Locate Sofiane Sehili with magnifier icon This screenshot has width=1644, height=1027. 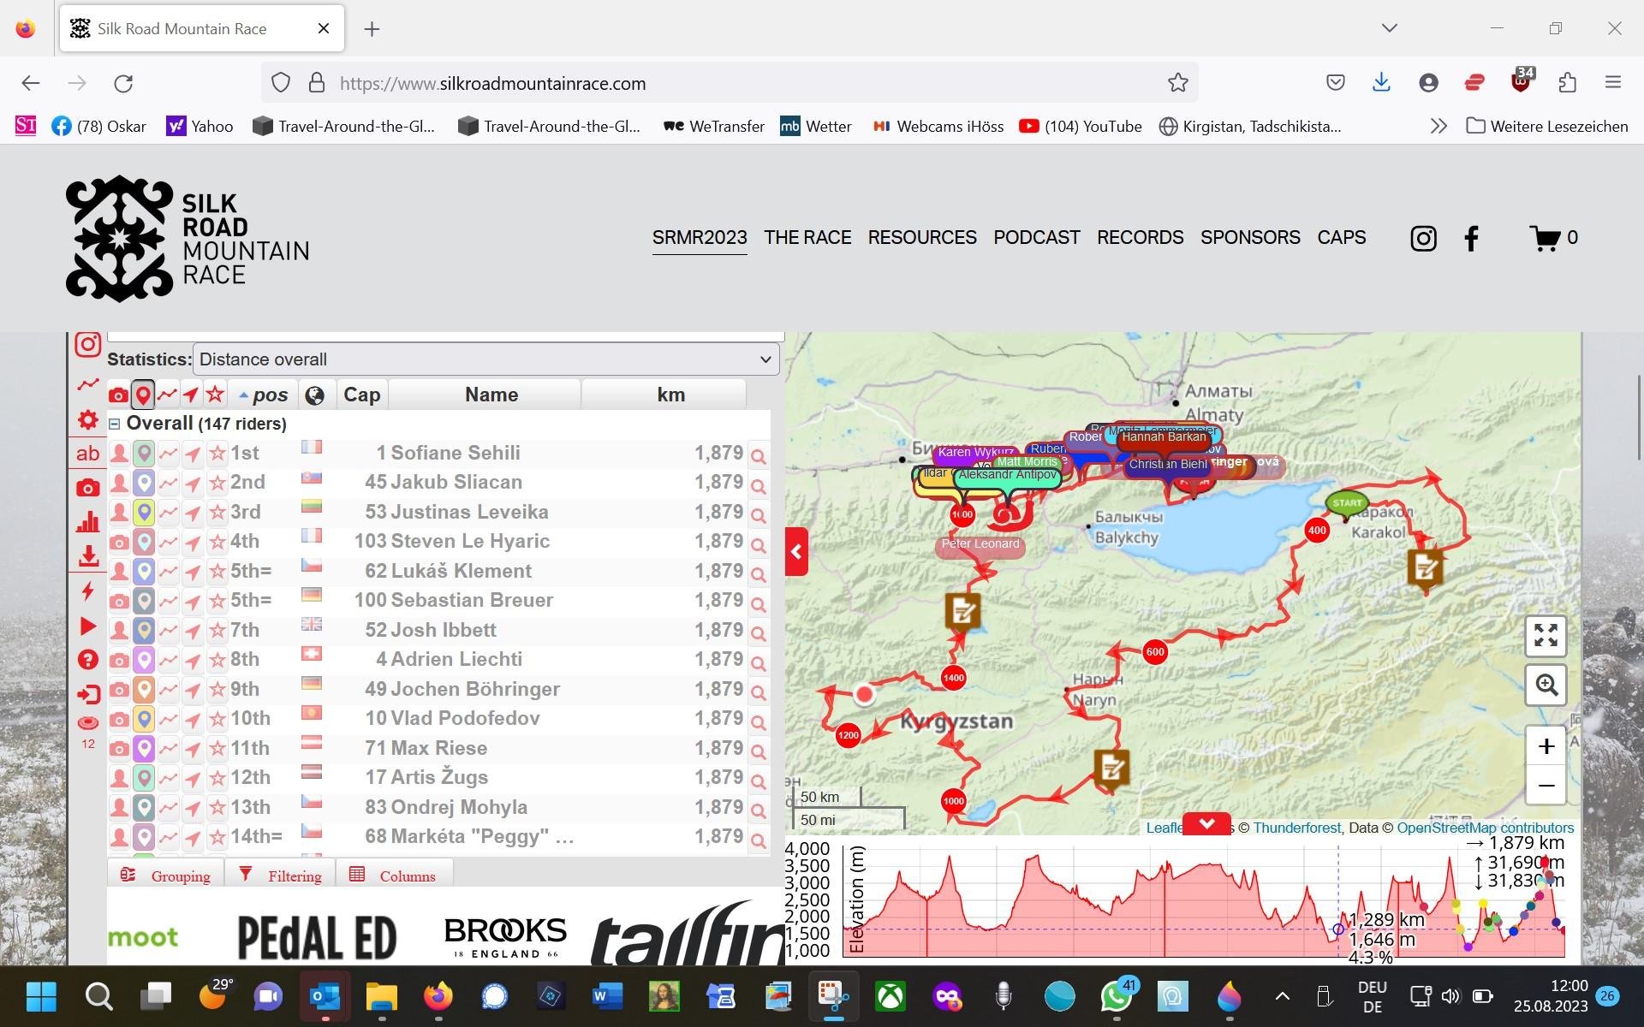758,456
